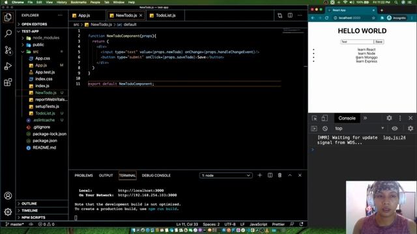Open the Explorer view in activity bar
The image size is (417, 234).
8,18
